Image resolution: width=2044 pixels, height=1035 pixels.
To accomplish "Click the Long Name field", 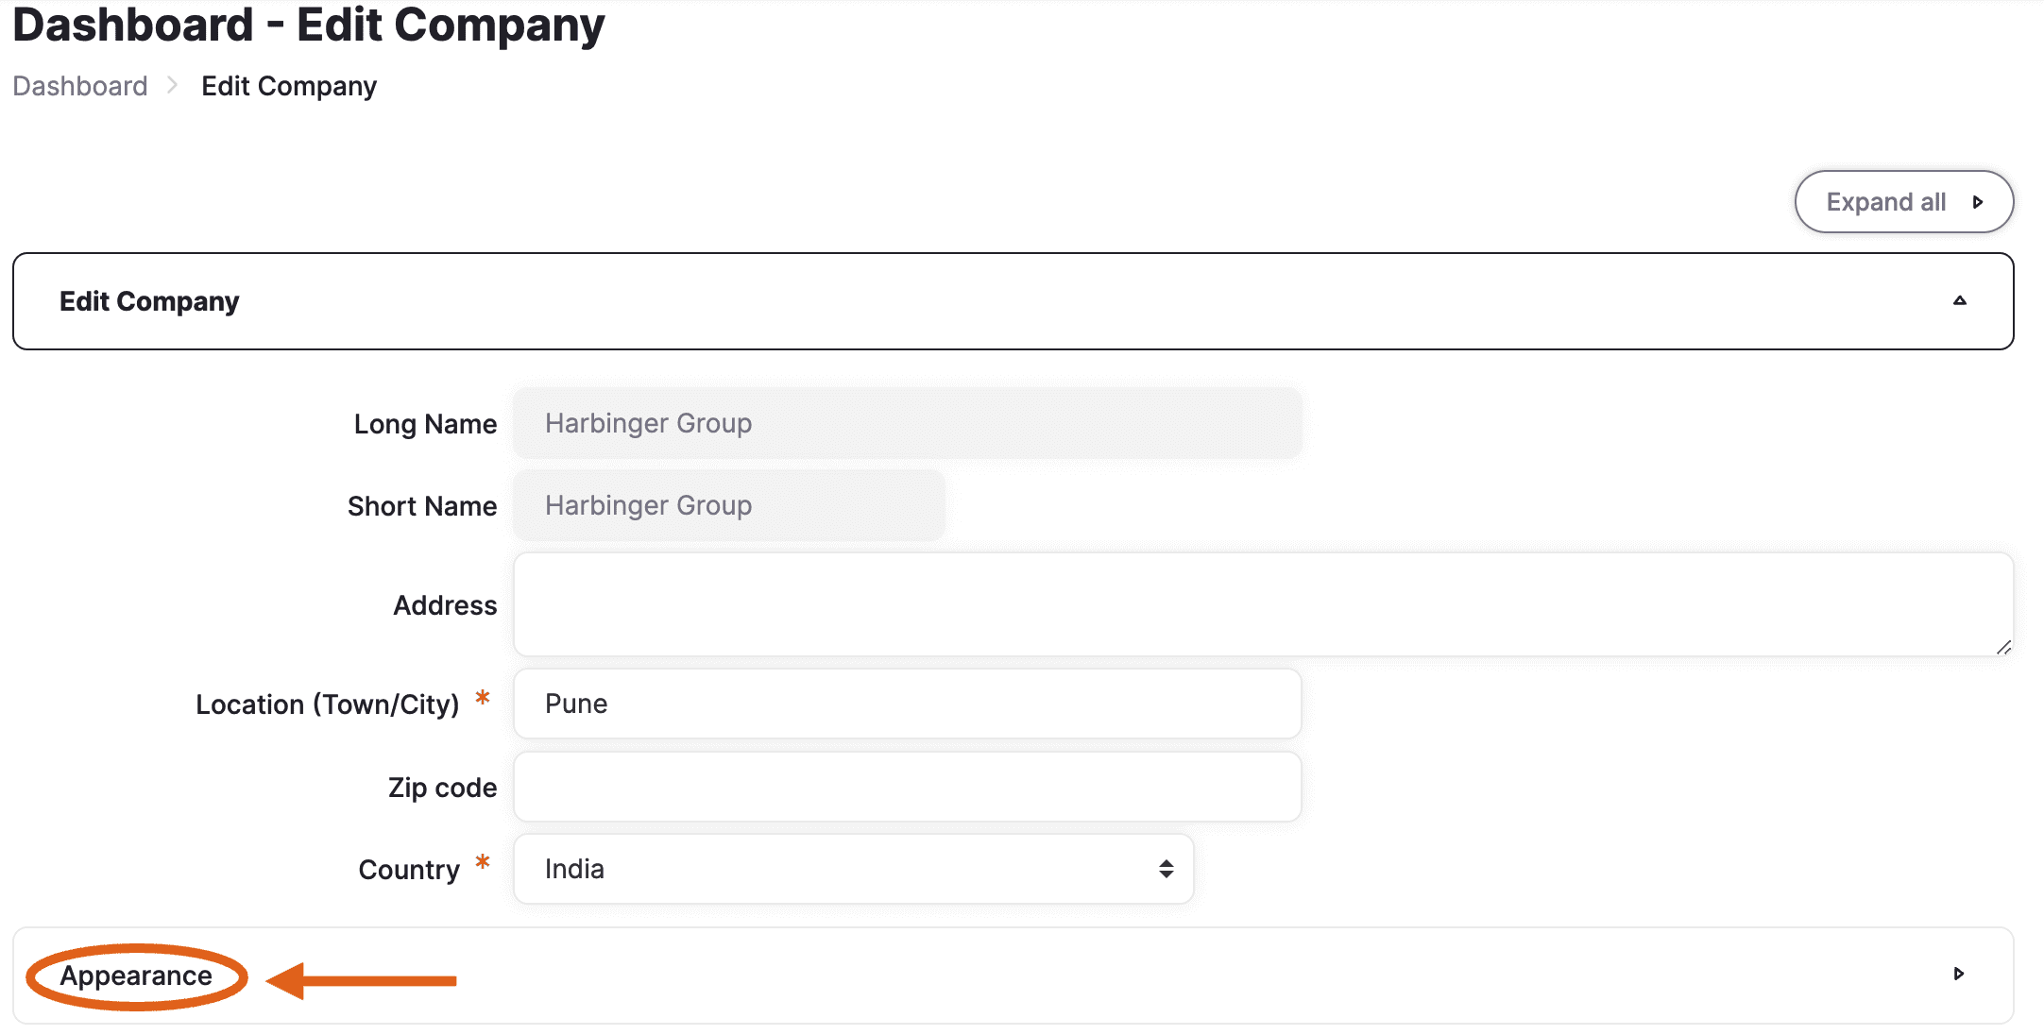I will coord(908,423).
